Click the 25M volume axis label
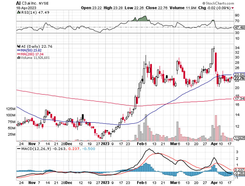This screenshot has height=186, width=245. coord(11,135)
